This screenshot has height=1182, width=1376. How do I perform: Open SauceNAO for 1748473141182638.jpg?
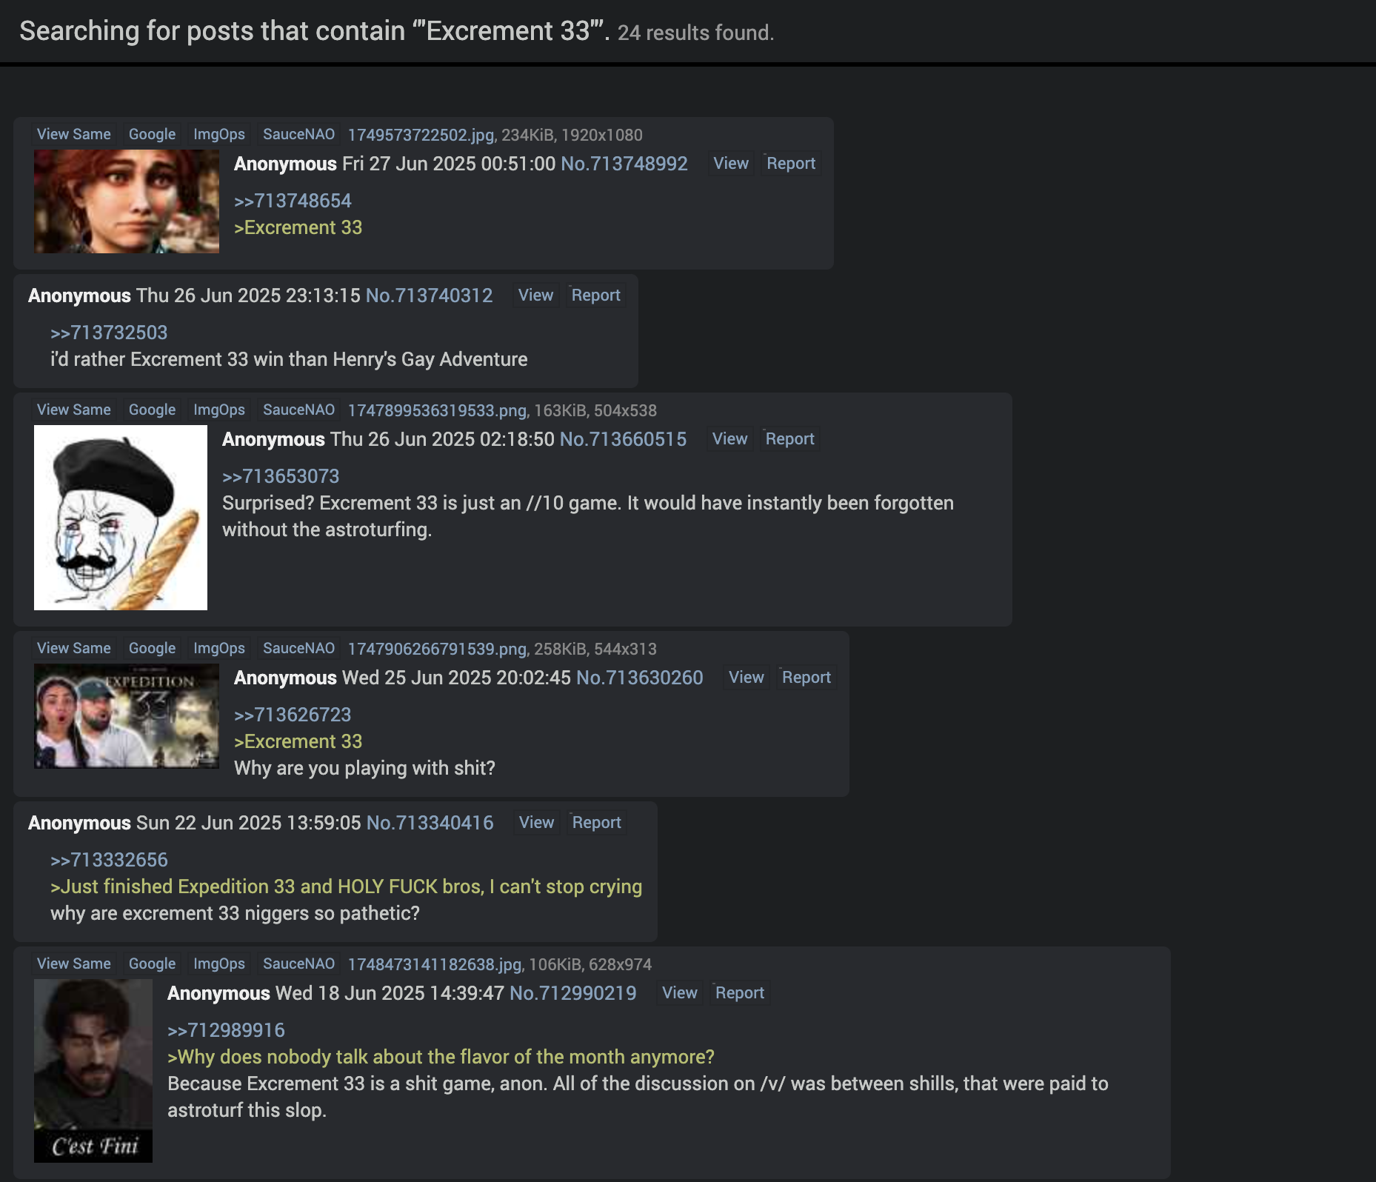298,964
